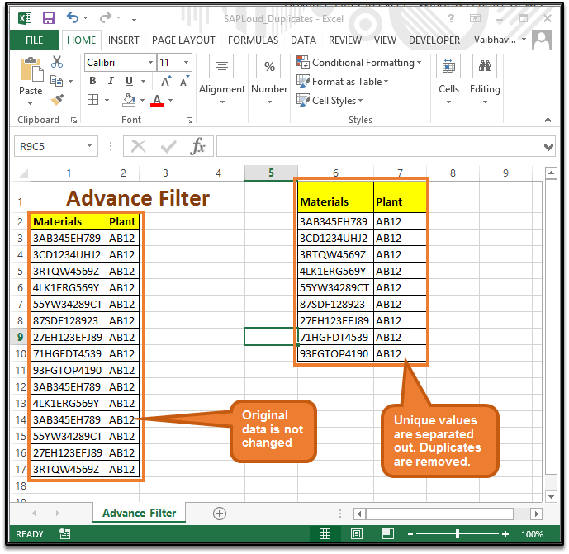569x554 pixels.
Task: Switch to Page Layout view icon
Action: [356, 534]
